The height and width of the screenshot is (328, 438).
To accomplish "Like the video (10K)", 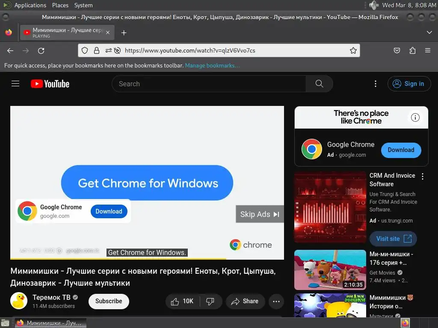I will [183, 301].
